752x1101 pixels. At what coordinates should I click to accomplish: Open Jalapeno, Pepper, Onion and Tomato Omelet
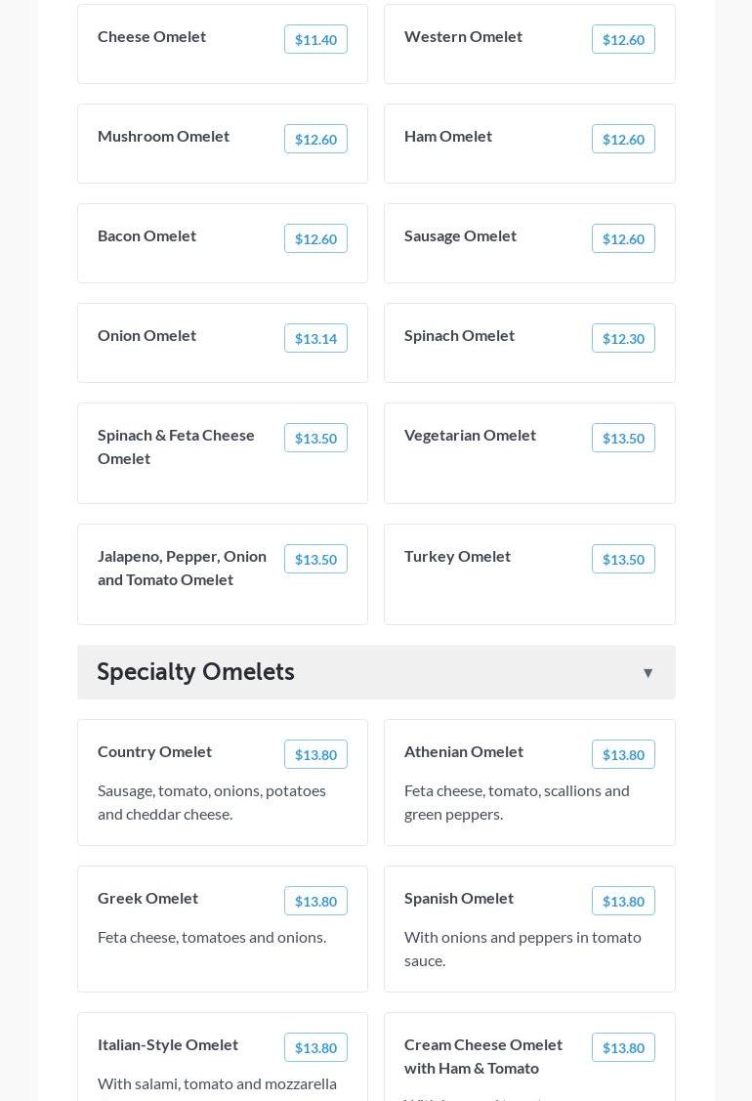(183, 568)
